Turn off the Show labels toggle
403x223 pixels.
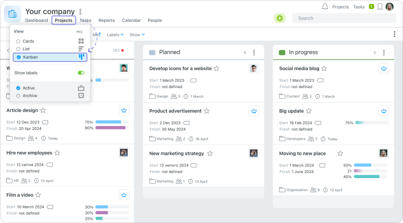81,73
